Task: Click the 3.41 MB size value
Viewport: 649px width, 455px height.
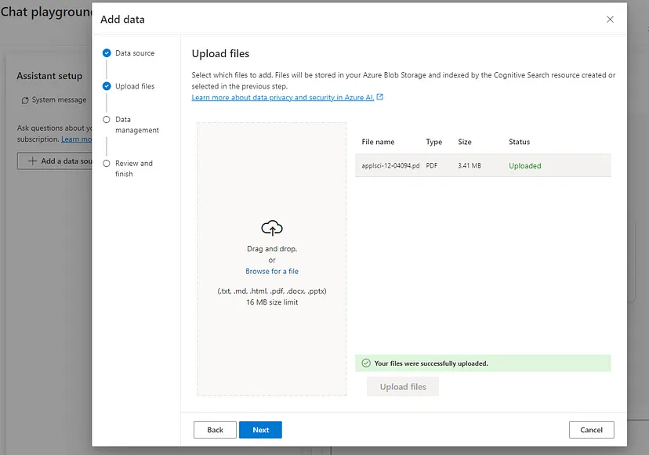Action: click(x=470, y=165)
